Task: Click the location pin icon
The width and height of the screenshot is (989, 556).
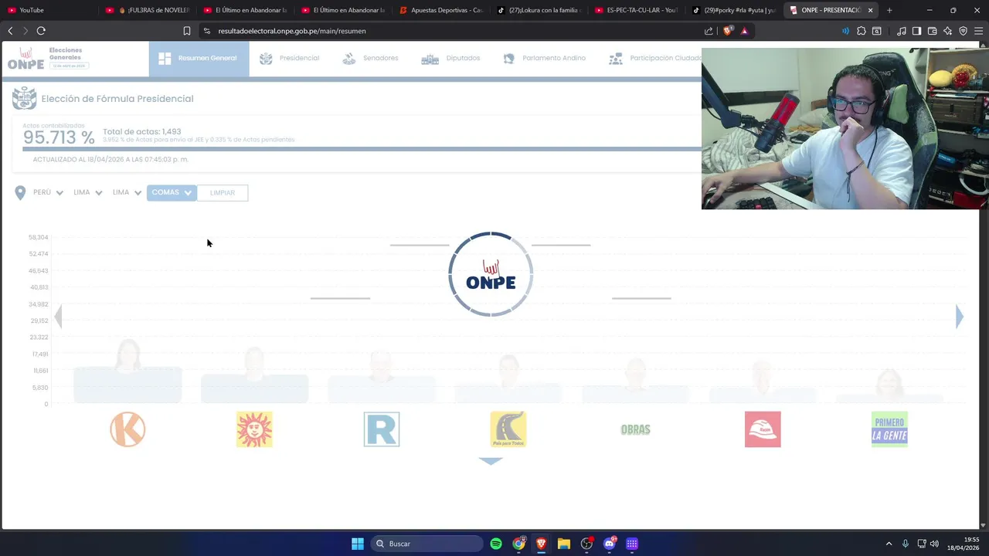Action: coord(20,193)
